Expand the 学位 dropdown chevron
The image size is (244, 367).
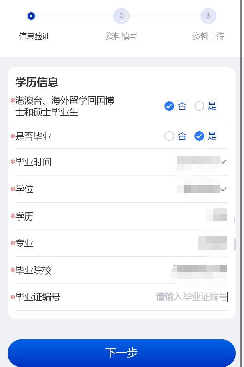(224, 189)
